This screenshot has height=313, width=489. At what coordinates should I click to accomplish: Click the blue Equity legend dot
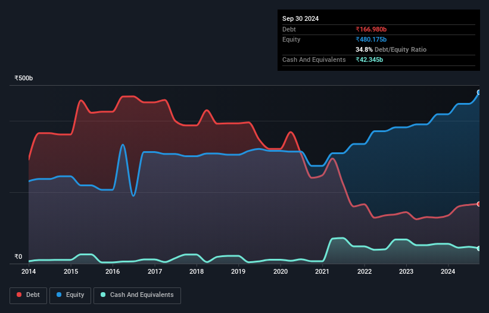coord(59,295)
